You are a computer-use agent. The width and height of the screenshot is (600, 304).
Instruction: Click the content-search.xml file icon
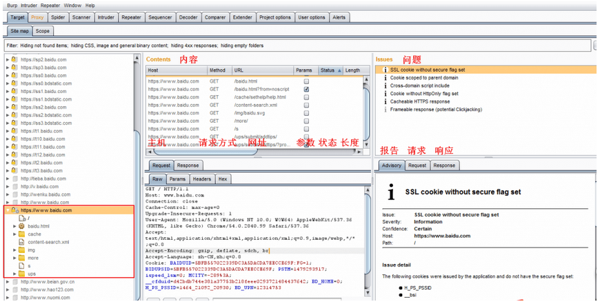click(22, 242)
